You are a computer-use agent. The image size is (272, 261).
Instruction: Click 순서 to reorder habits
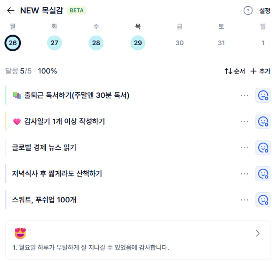[235, 71]
